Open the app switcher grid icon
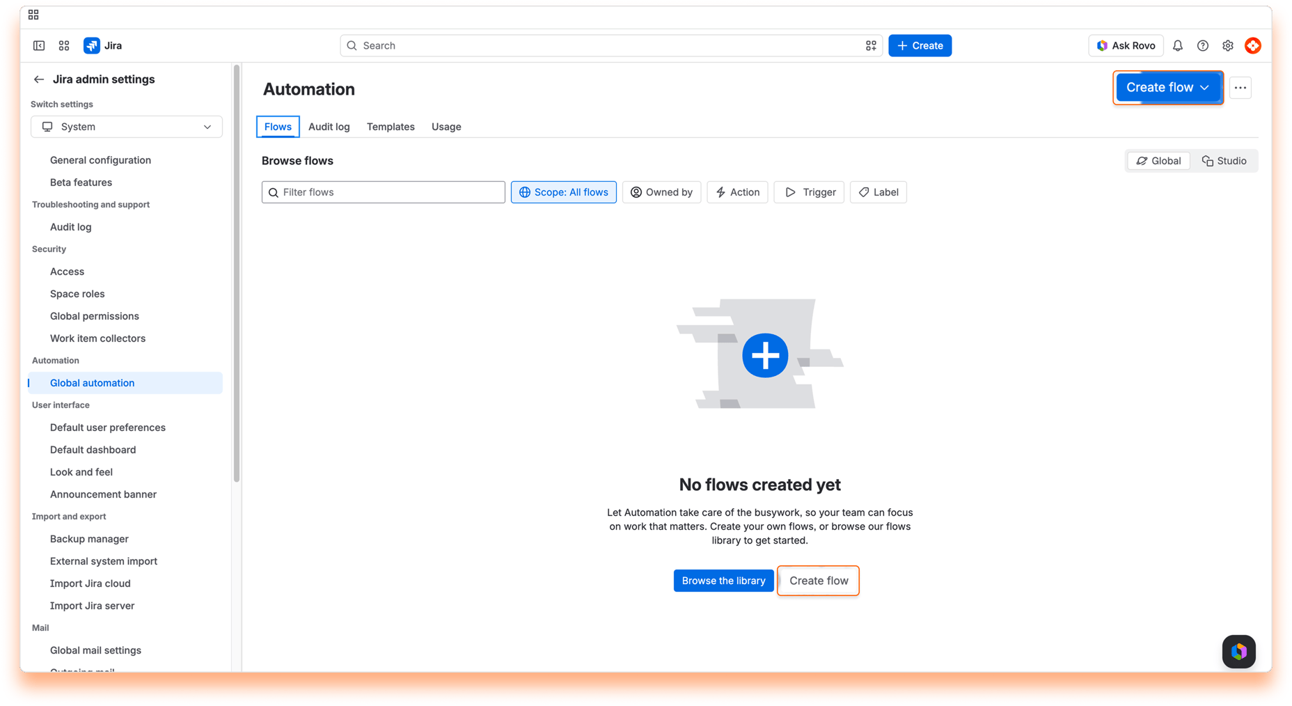 pyautogui.click(x=64, y=46)
